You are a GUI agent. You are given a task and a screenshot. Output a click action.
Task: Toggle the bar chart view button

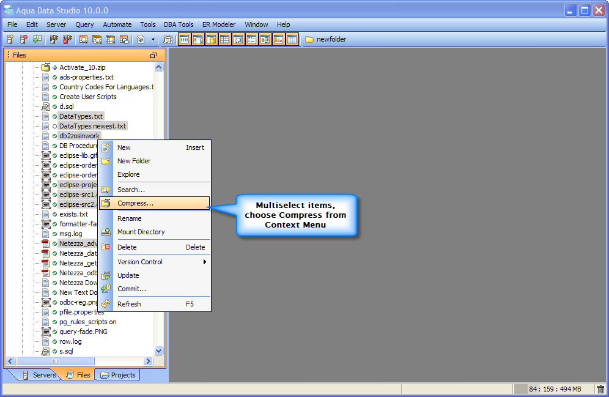278,39
